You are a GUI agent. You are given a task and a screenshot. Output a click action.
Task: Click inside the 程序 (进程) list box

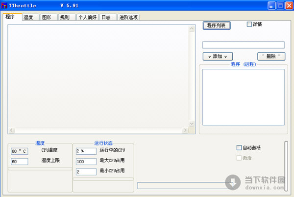click(x=244, y=97)
